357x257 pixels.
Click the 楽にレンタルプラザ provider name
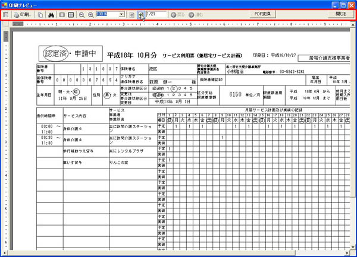tap(126, 151)
